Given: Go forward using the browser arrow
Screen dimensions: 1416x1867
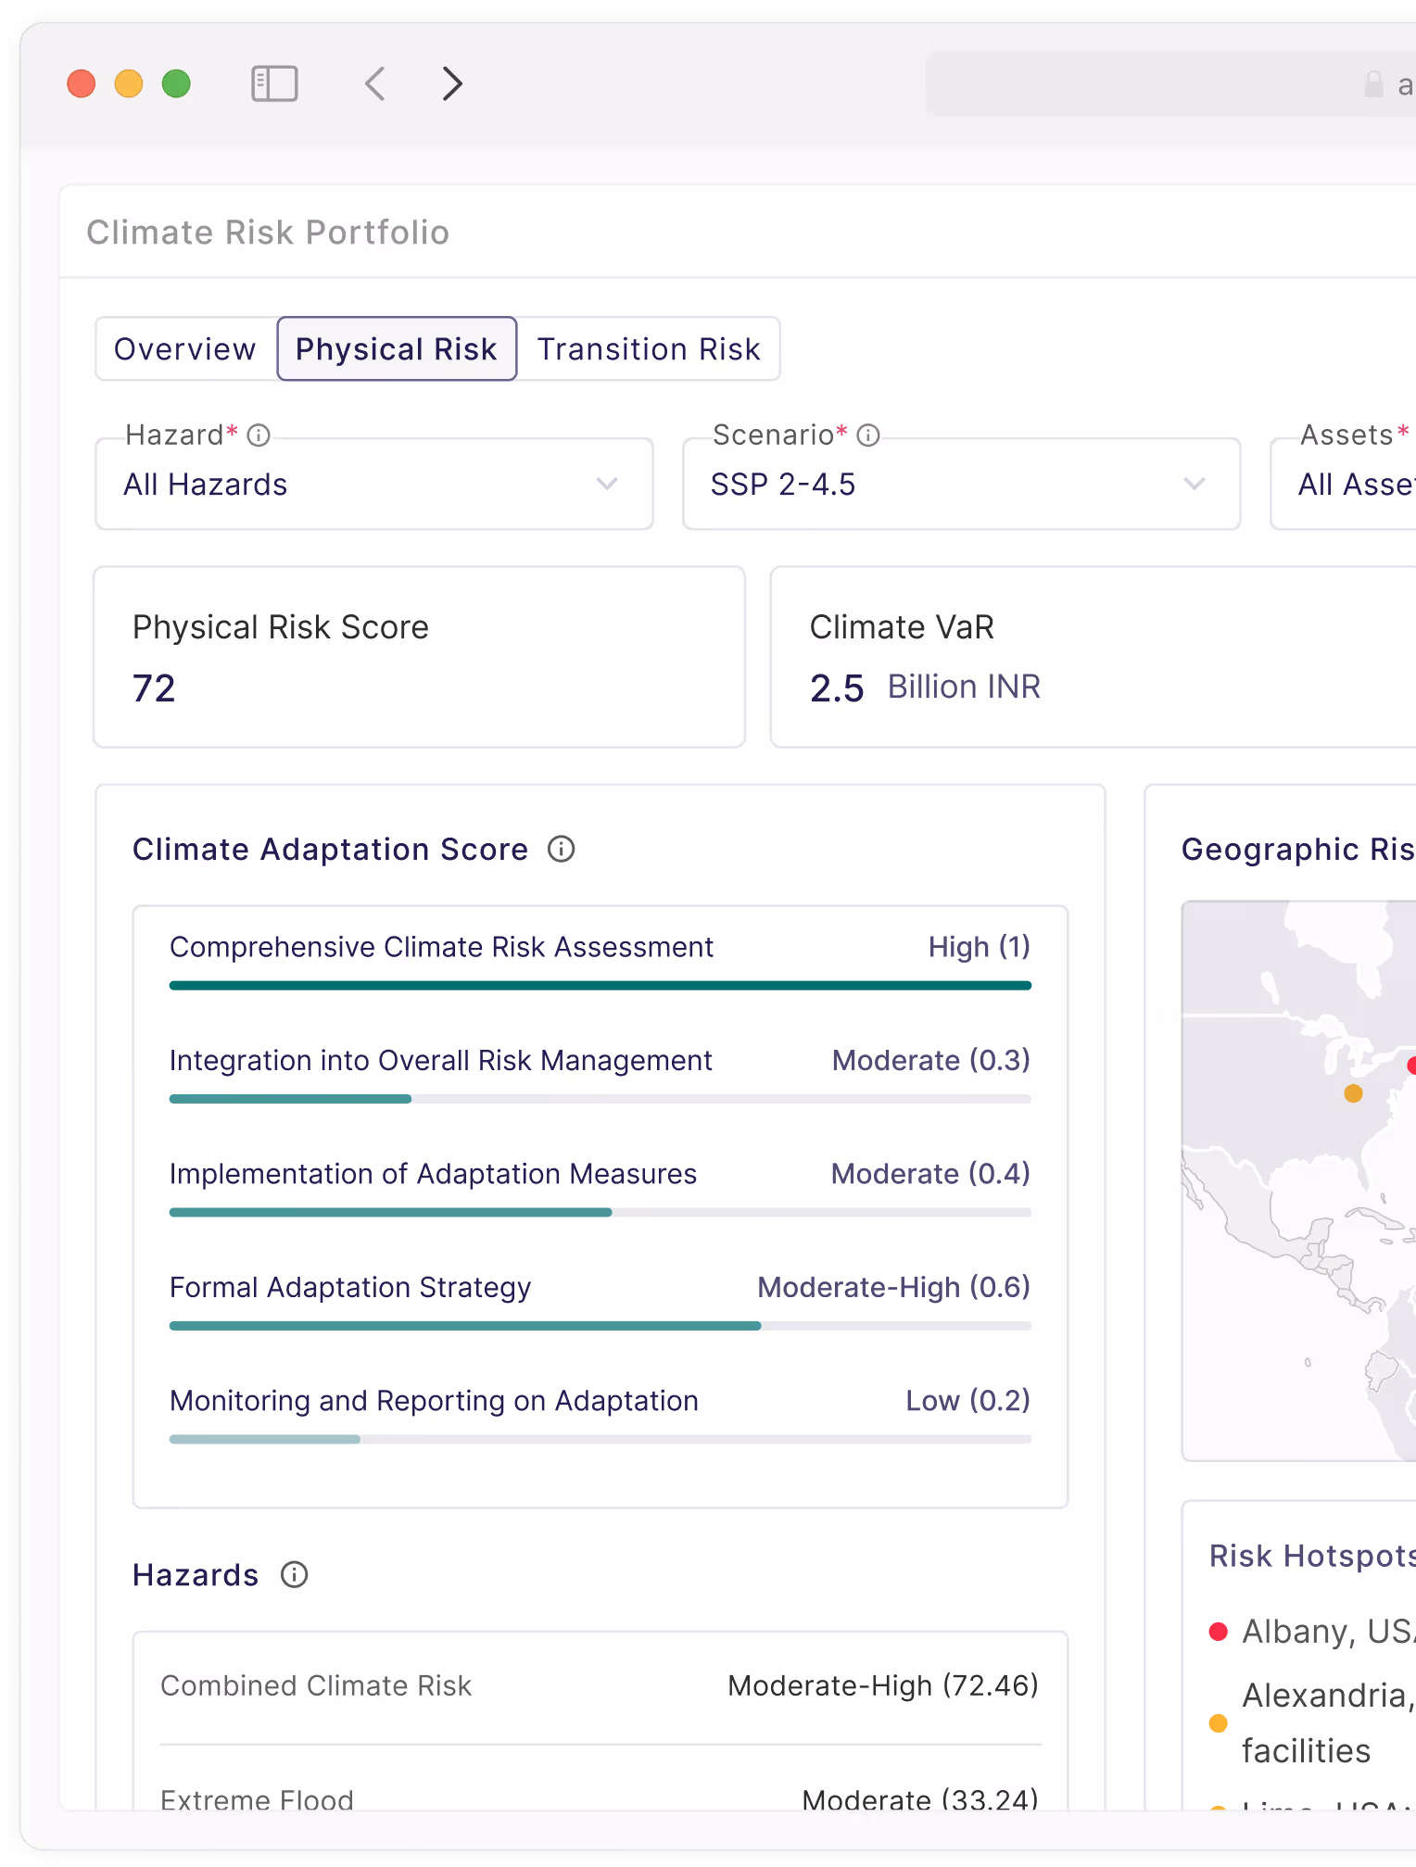Looking at the screenshot, I should click(452, 83).
